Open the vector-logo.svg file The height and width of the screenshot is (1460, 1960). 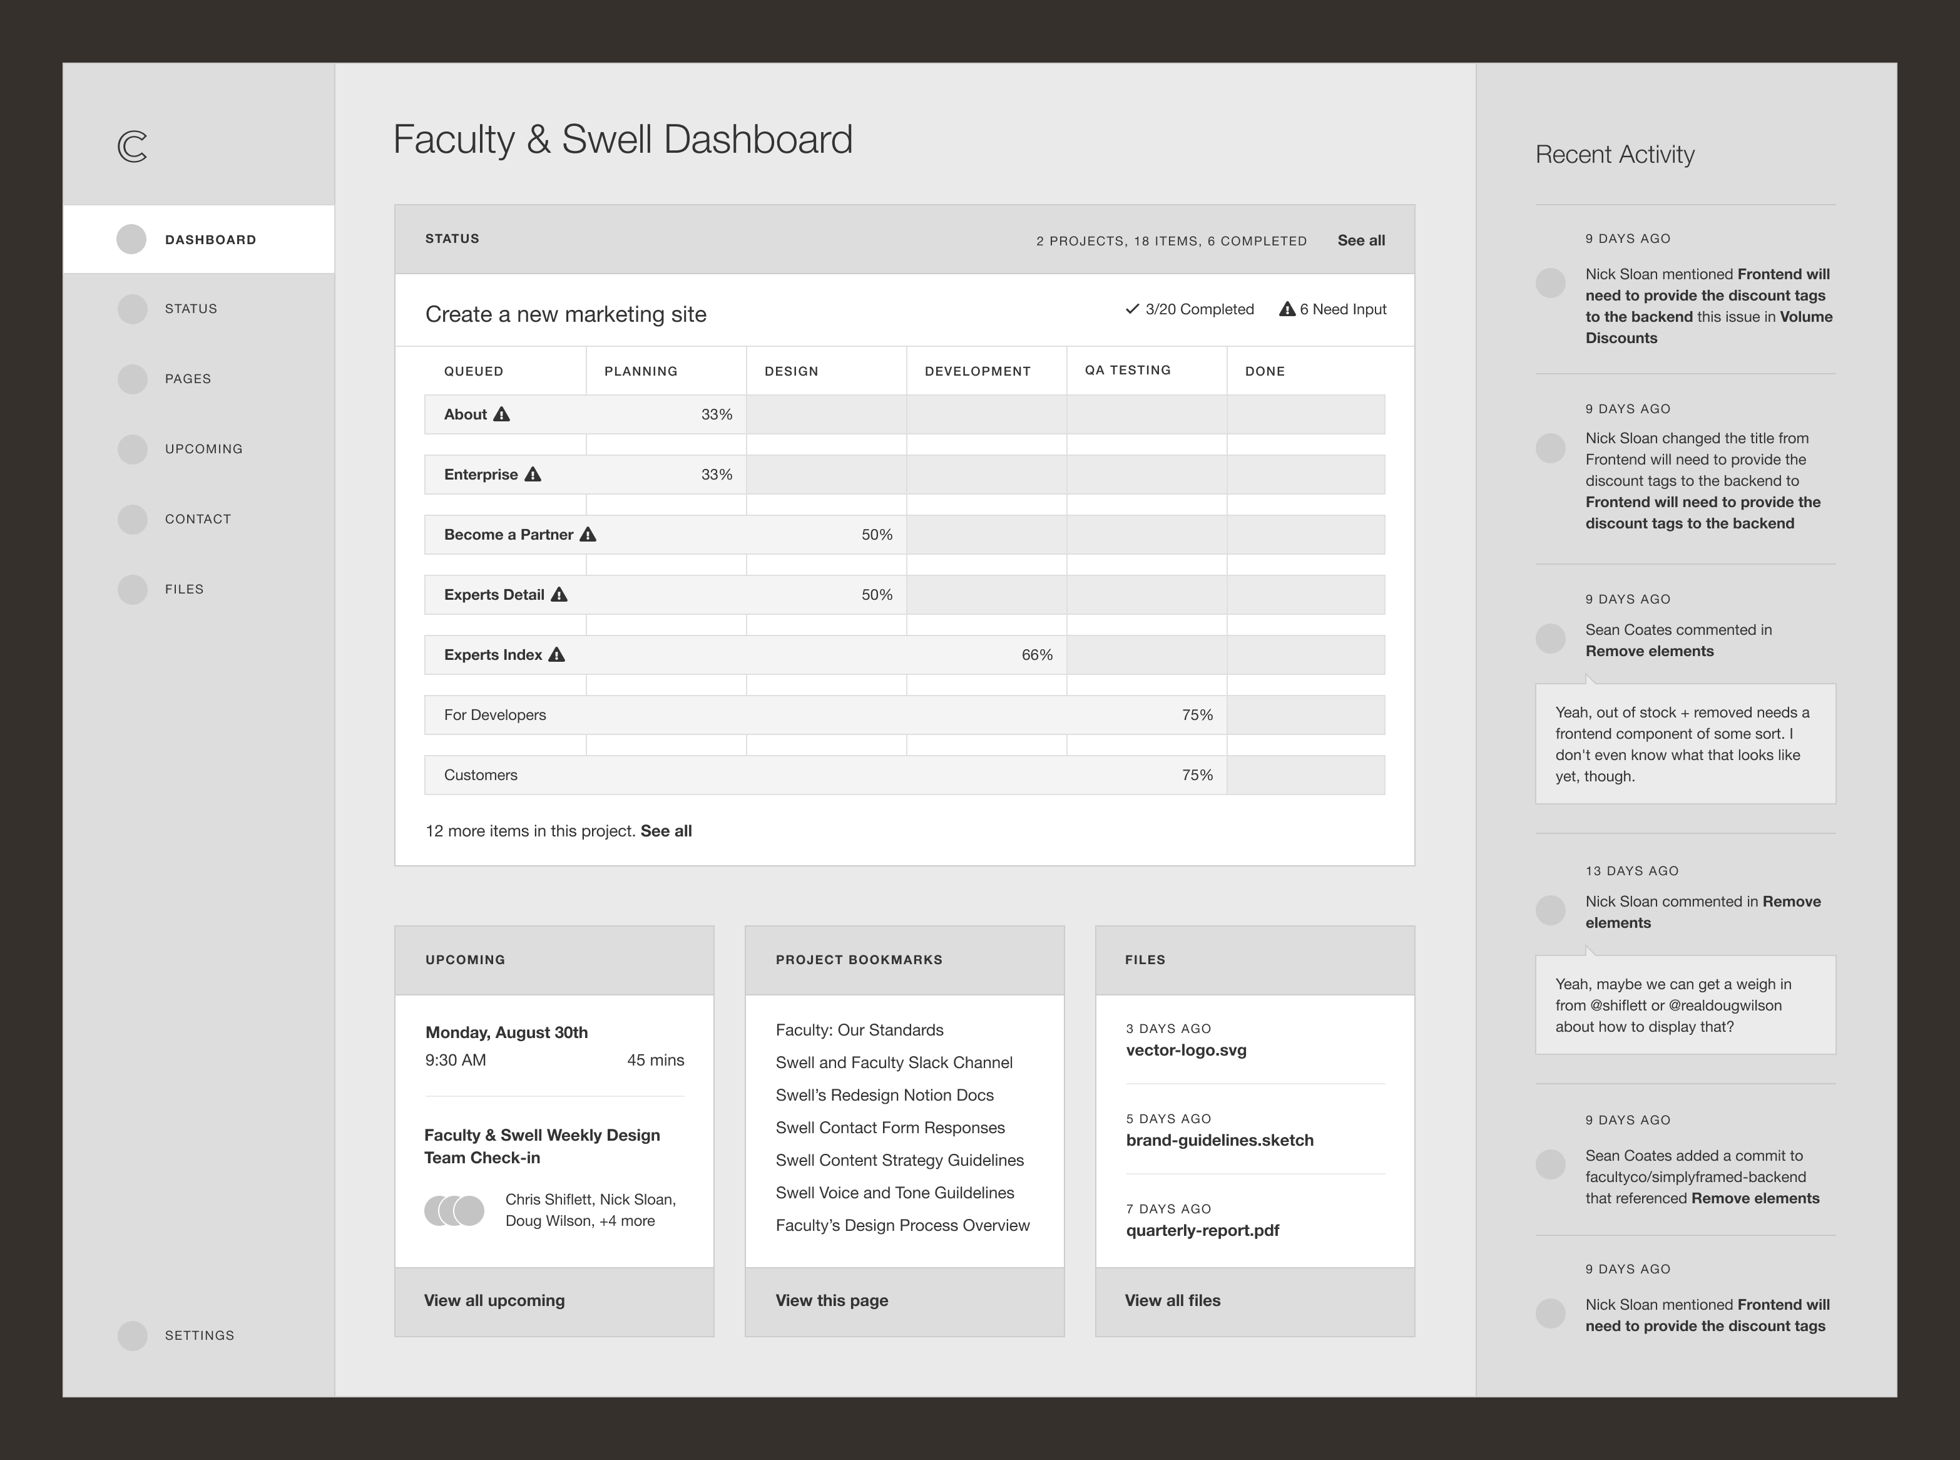(x=1187, y=1050)
